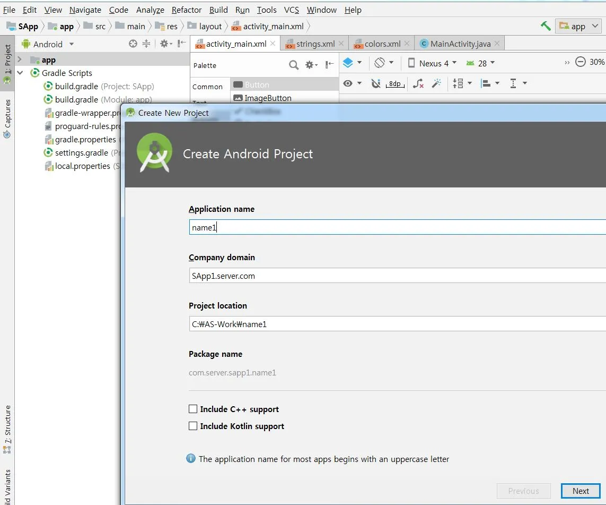This screenshot has width=606, height=505.
Task: Close the activity_main.xml tab
Action: (x=273, y=44)
